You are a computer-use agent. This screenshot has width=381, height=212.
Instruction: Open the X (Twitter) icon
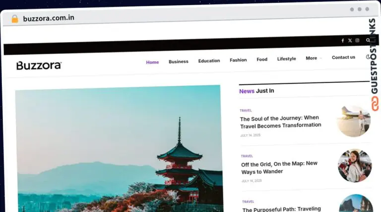(x=350, y=41)
